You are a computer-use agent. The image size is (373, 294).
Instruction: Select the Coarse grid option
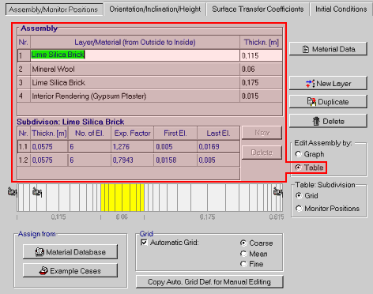click(x=257, y=243)
